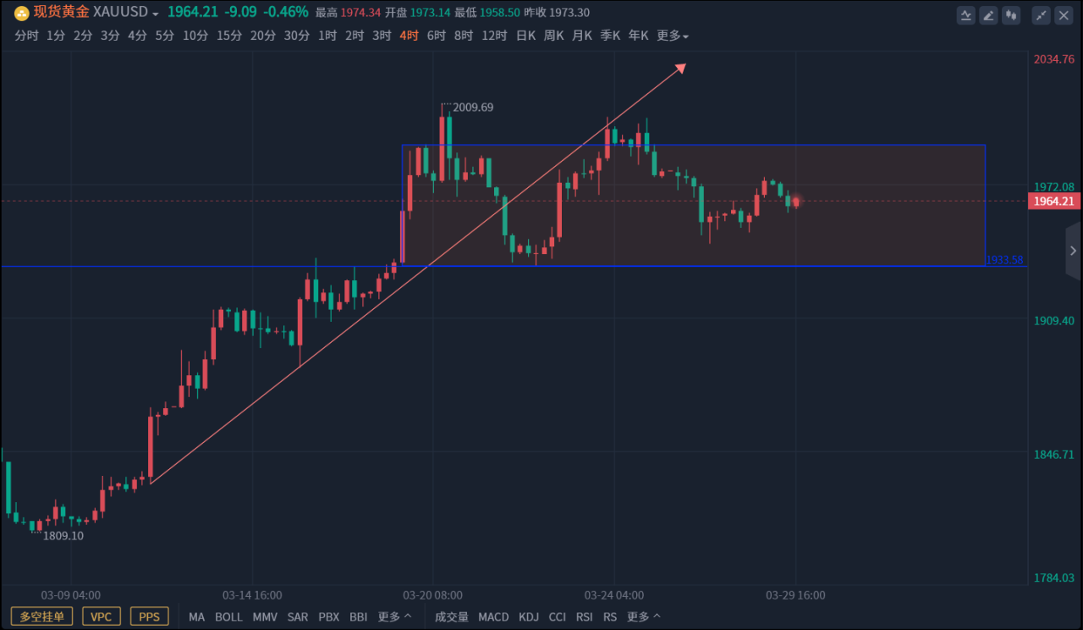Click the VPC button
Image resolution: width=1083 pixels, height=630 pixels.
102,616
